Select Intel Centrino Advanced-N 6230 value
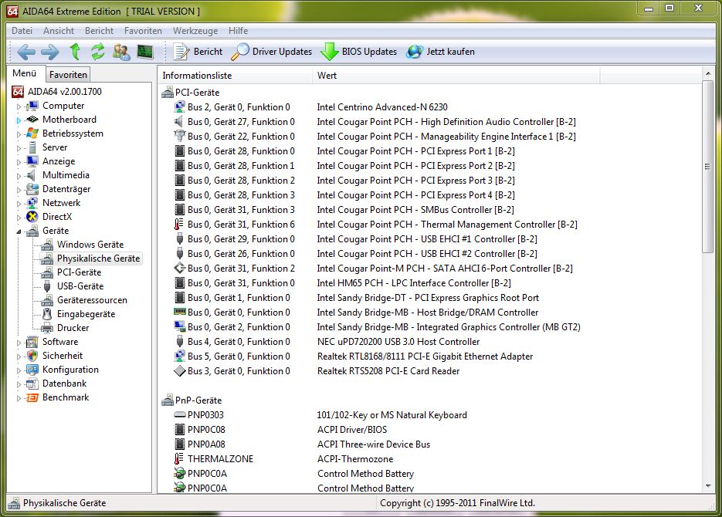 [x=382, y=107]
